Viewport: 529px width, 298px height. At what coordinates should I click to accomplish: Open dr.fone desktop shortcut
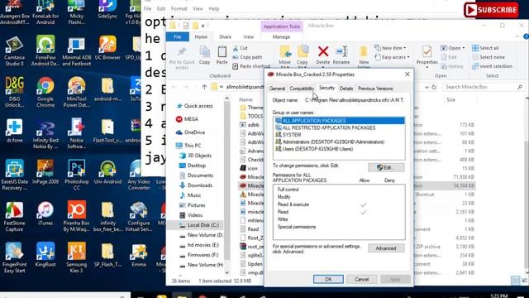click(14, 131)
